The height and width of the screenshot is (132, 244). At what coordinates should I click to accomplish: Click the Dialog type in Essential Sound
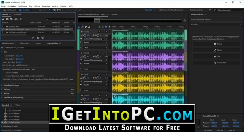coord(216,44)
